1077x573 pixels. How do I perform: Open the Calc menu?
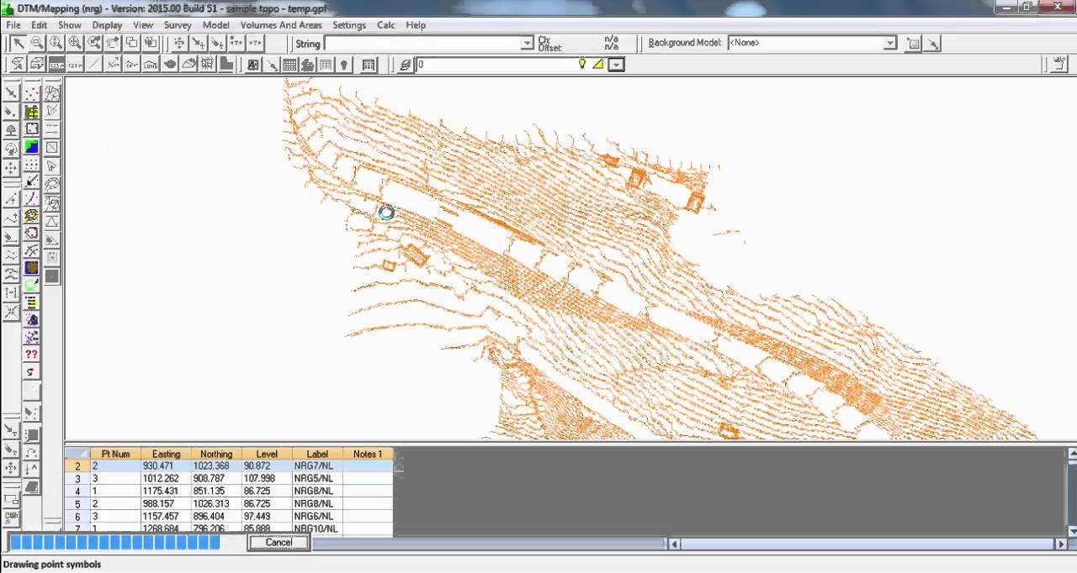tap(386, 25)
